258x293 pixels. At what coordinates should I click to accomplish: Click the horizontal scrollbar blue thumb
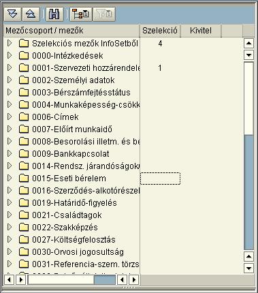(x=105, y=279)
